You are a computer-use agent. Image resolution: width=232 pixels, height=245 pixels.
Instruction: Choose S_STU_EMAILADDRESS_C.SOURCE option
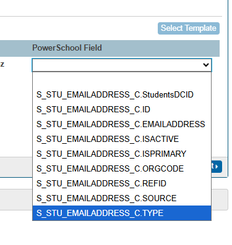(122, 198)
